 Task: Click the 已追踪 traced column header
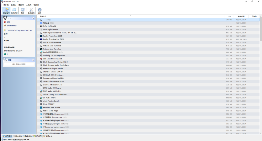254,17
